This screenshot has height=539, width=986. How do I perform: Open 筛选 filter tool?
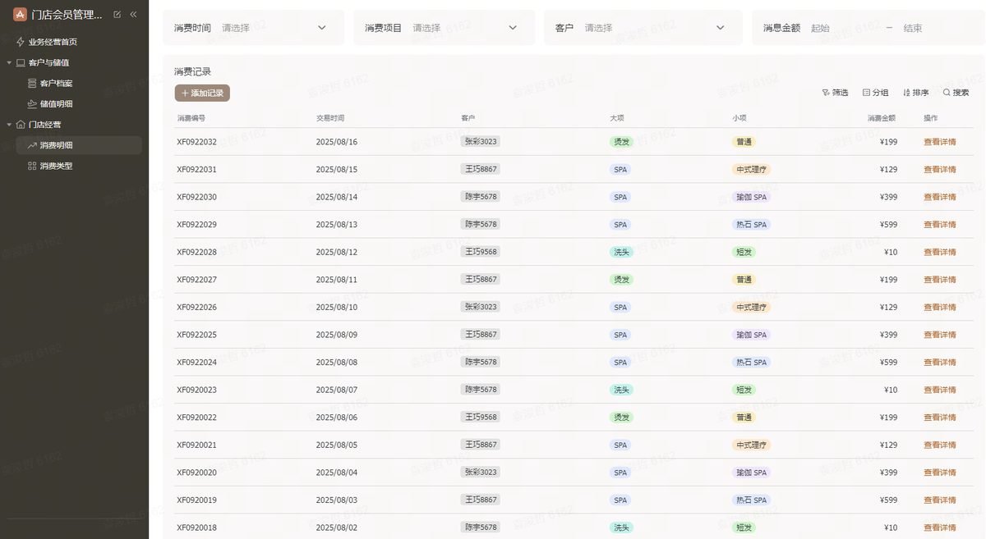[x=835, y=93]
